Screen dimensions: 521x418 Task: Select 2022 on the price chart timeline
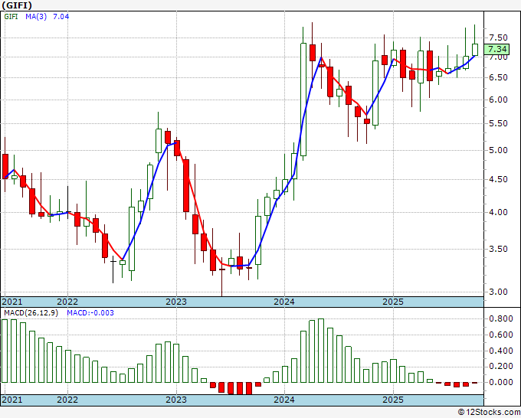67,302
